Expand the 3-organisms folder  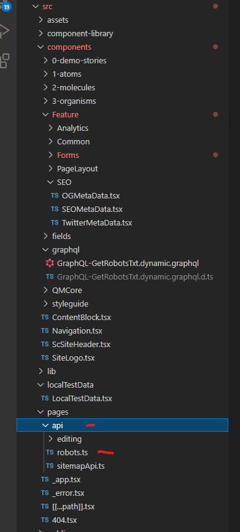pos(45,101)
